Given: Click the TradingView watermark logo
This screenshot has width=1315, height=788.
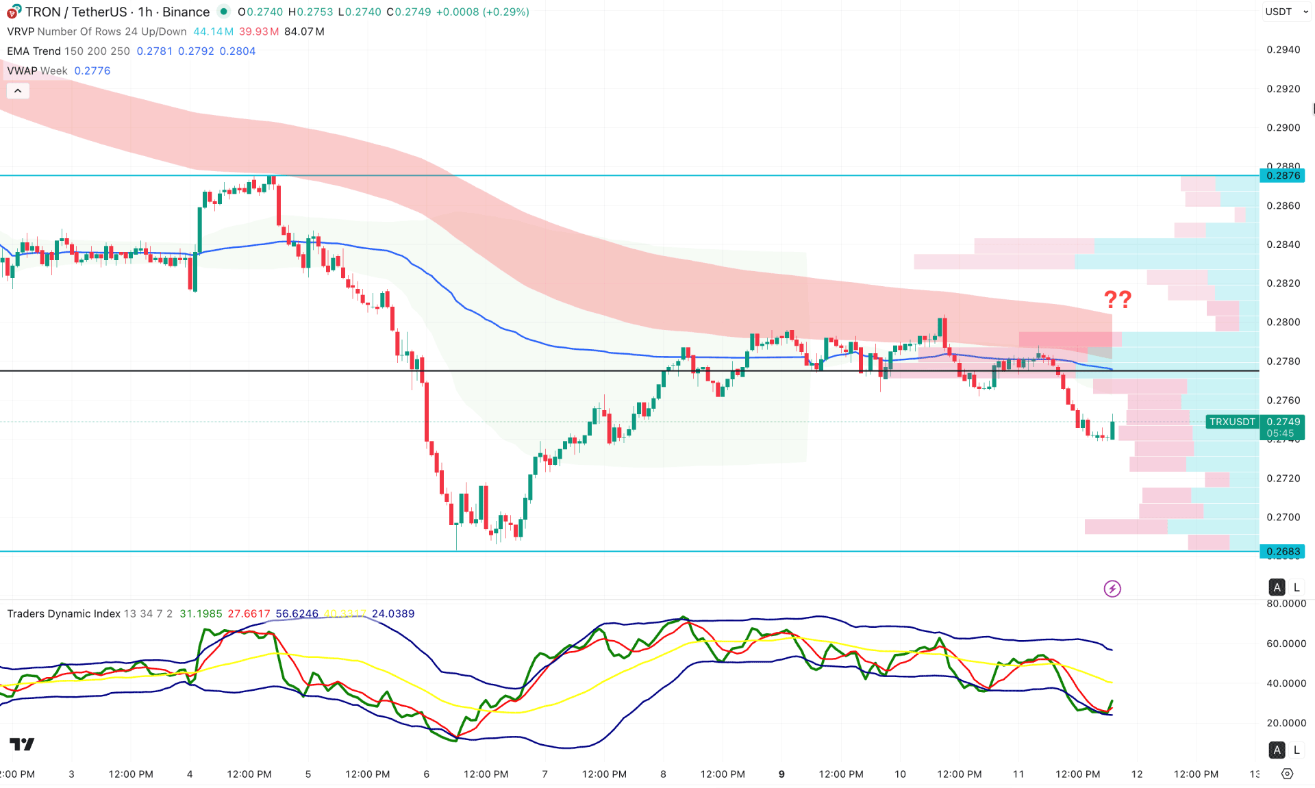Looking at the screenshot, I should point(21,744).
